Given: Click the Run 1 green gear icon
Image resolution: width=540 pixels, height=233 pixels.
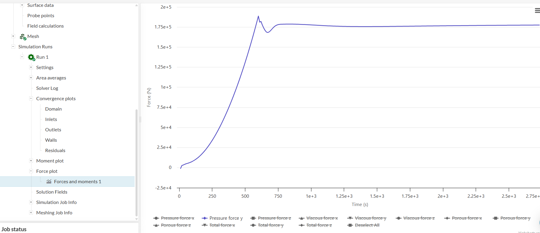Looking at the screenshot, I should [31, 57].
